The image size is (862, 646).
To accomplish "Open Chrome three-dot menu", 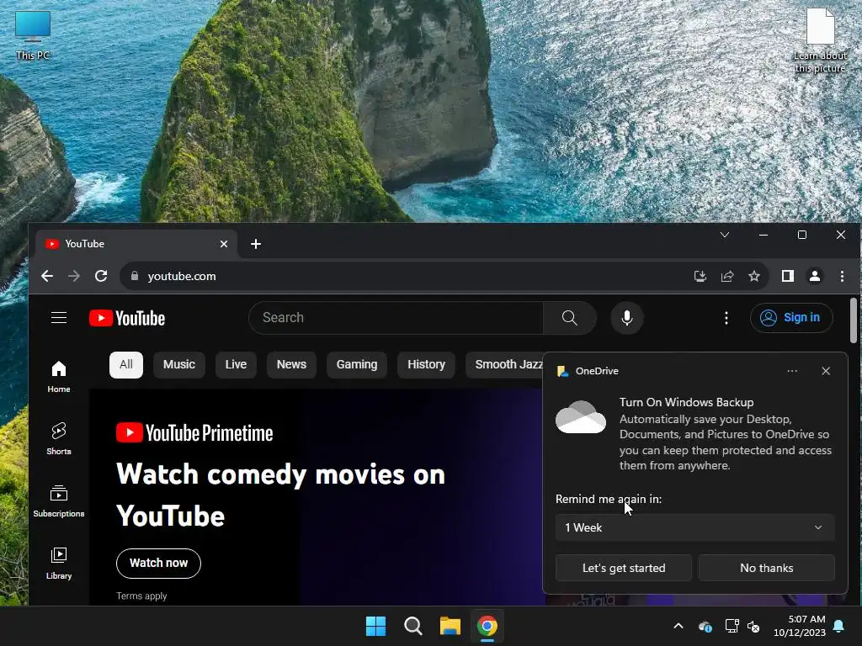I will click(842, 276).
